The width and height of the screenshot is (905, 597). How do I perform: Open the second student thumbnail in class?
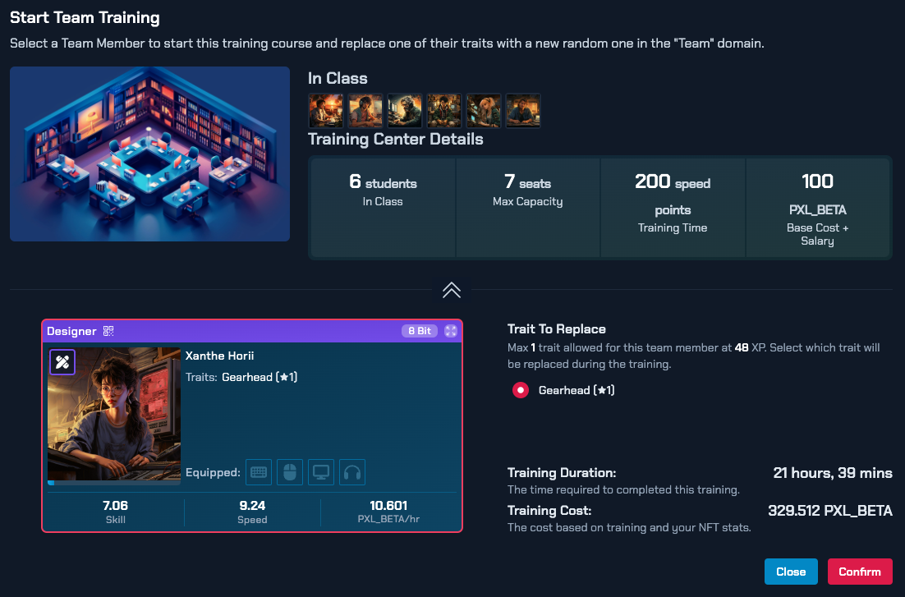click(x=365, y=110)
